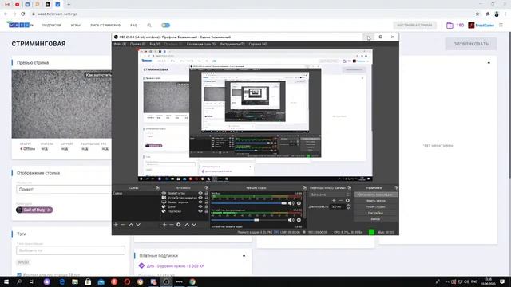Hide the Захват экрана source
Screen dimensions: 511x287
(200, 202)
